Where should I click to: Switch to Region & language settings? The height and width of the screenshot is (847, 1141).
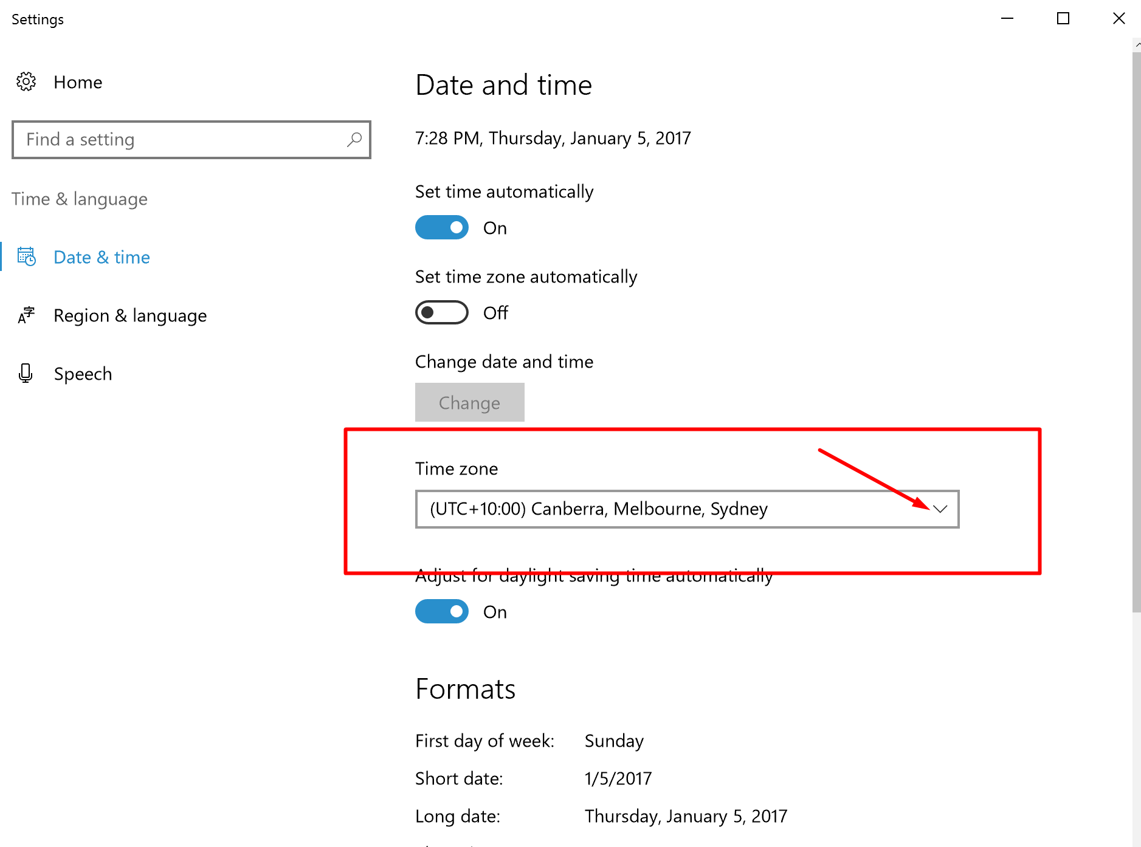(129, 315)
